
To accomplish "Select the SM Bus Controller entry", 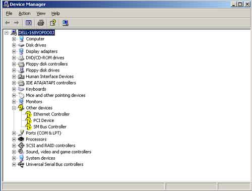I will (50, 127).
